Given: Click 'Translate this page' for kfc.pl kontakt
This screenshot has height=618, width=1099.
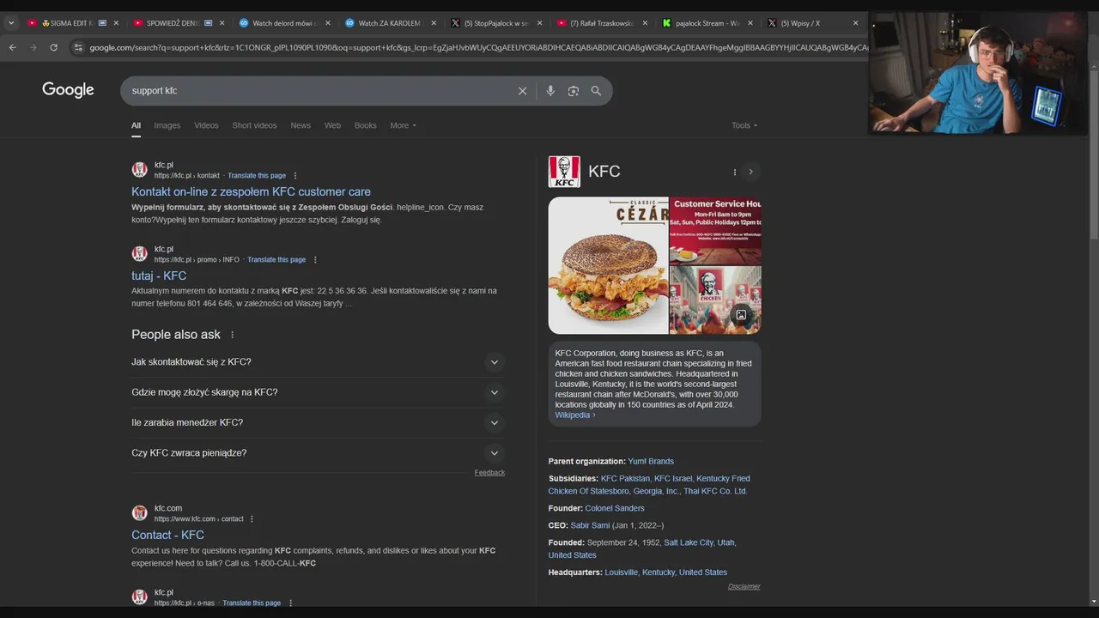Looking at the screenshot, I should (257, 176).
